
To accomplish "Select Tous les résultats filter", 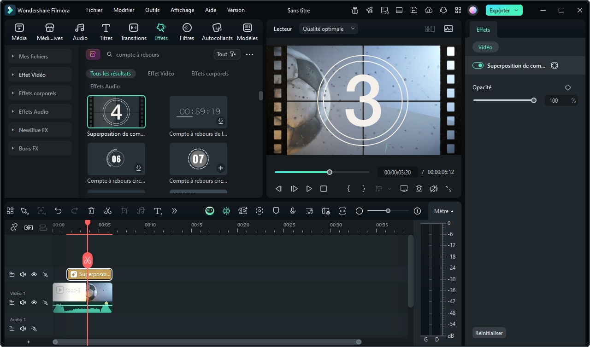I will (x=111, y=73).
